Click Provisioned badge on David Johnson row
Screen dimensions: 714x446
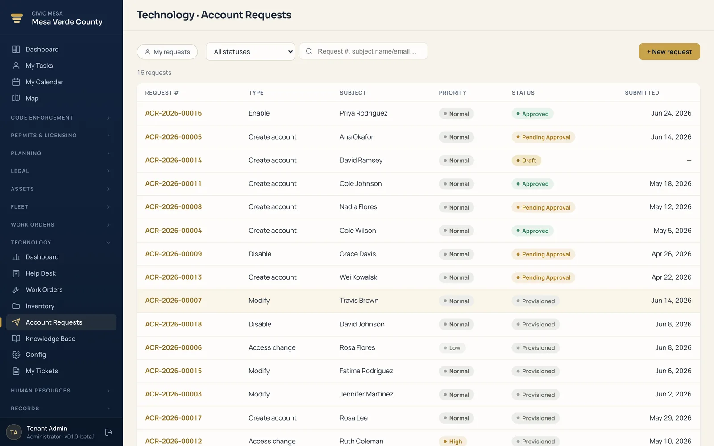coord(535,325)
